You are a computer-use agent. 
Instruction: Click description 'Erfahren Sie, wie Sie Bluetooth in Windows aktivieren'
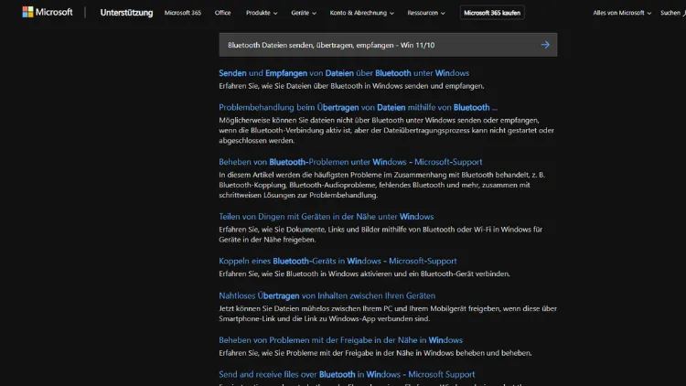tap(364, 274)
